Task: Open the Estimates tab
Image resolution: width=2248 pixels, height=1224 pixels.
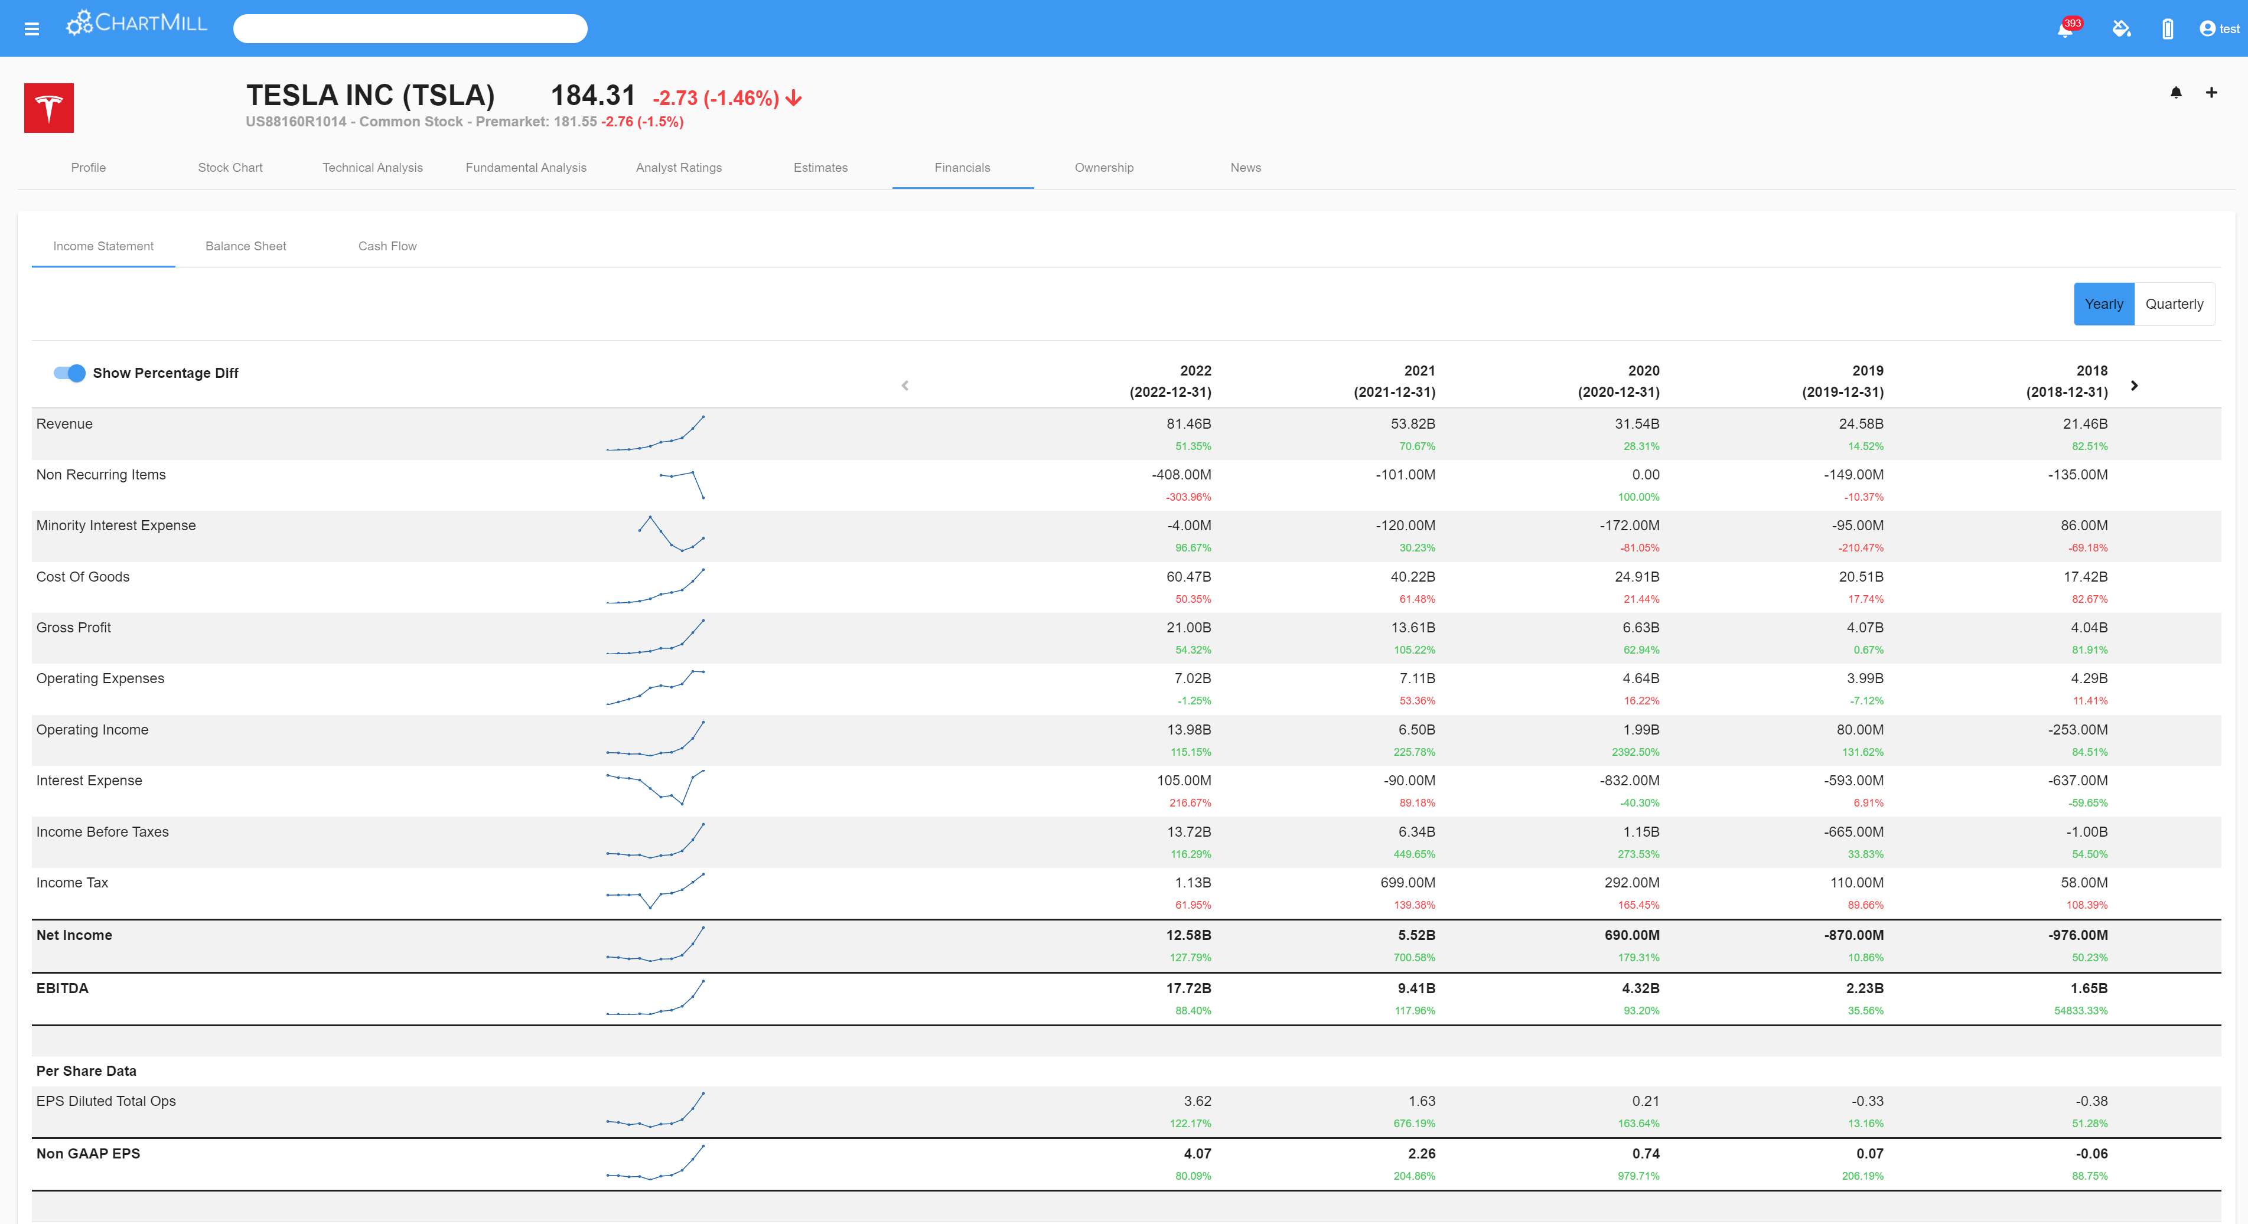Action: 820,168
